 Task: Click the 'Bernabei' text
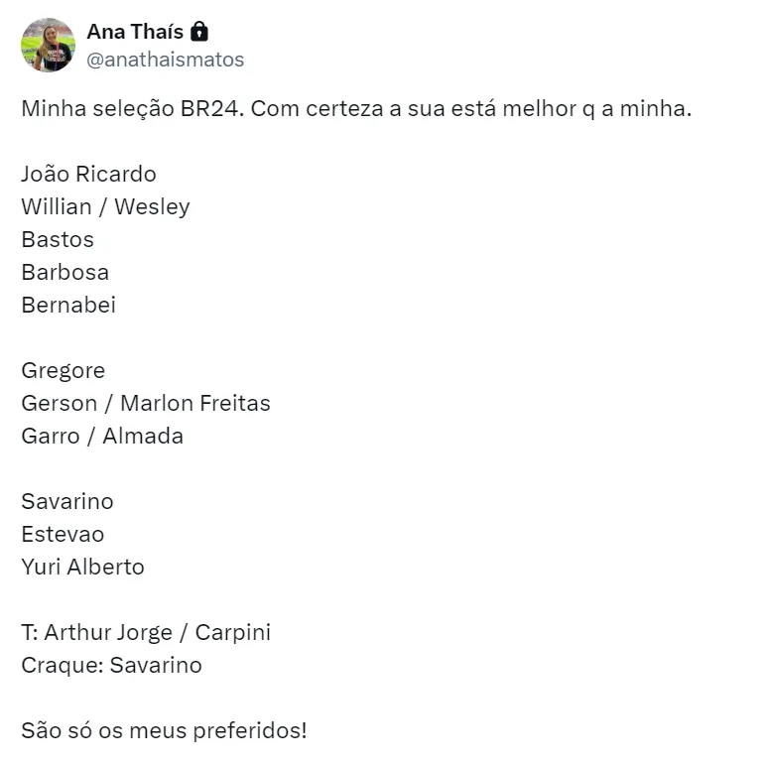[68, 305]
